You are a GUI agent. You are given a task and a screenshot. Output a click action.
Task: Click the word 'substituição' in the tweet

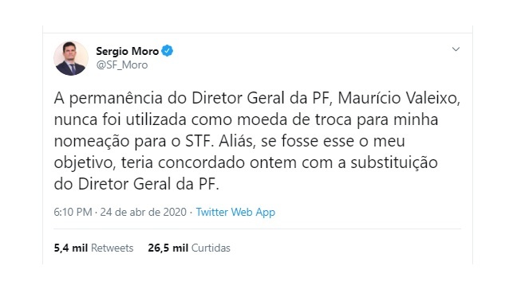[x=394, y=162]
